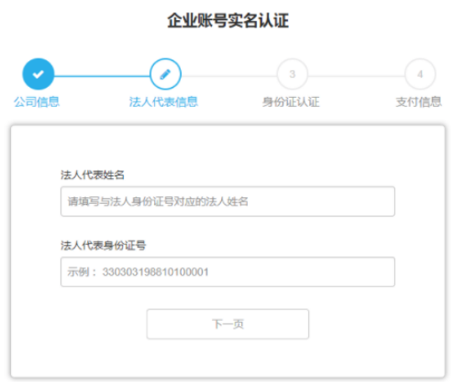Jump to 支付信息 step label
The height and width of the screenshot is (382, 453).
[419, 102]
